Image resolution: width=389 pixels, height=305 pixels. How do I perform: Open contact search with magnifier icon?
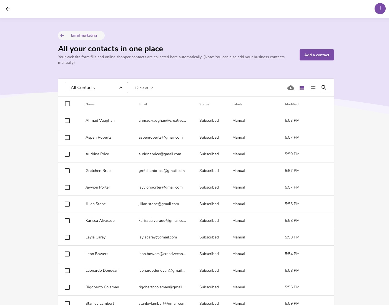324,88
